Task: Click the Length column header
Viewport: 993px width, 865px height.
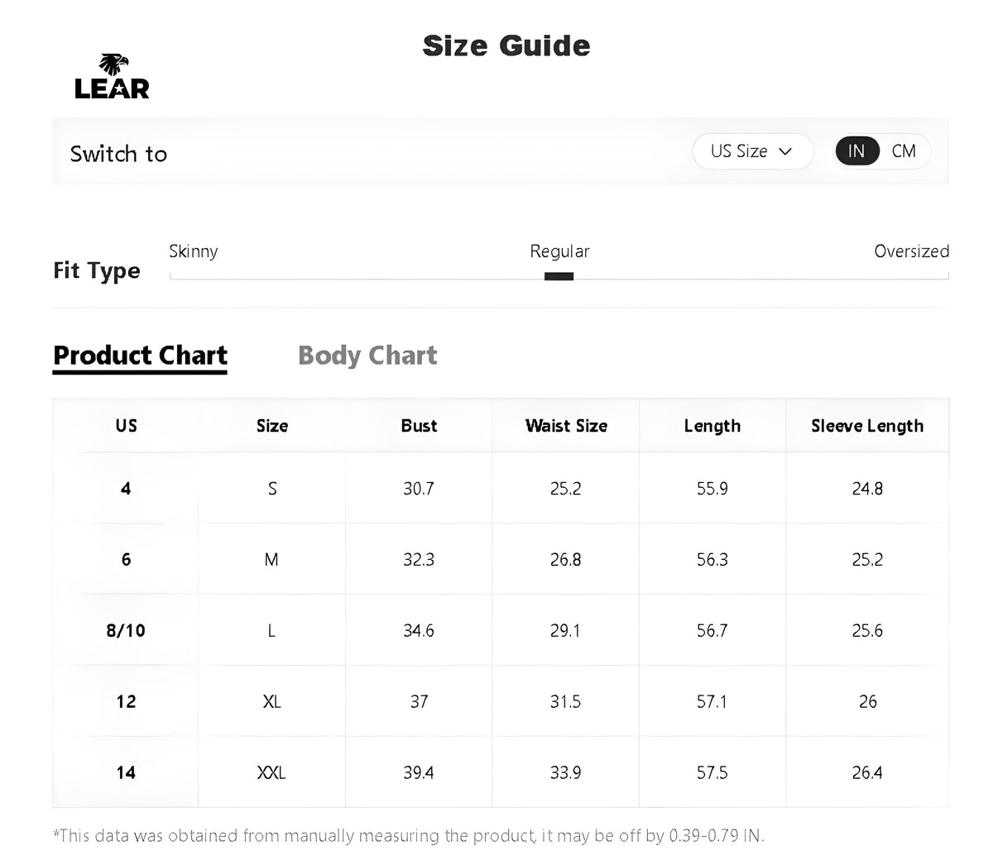Action: pyautogui.click(x=712, y=426)
